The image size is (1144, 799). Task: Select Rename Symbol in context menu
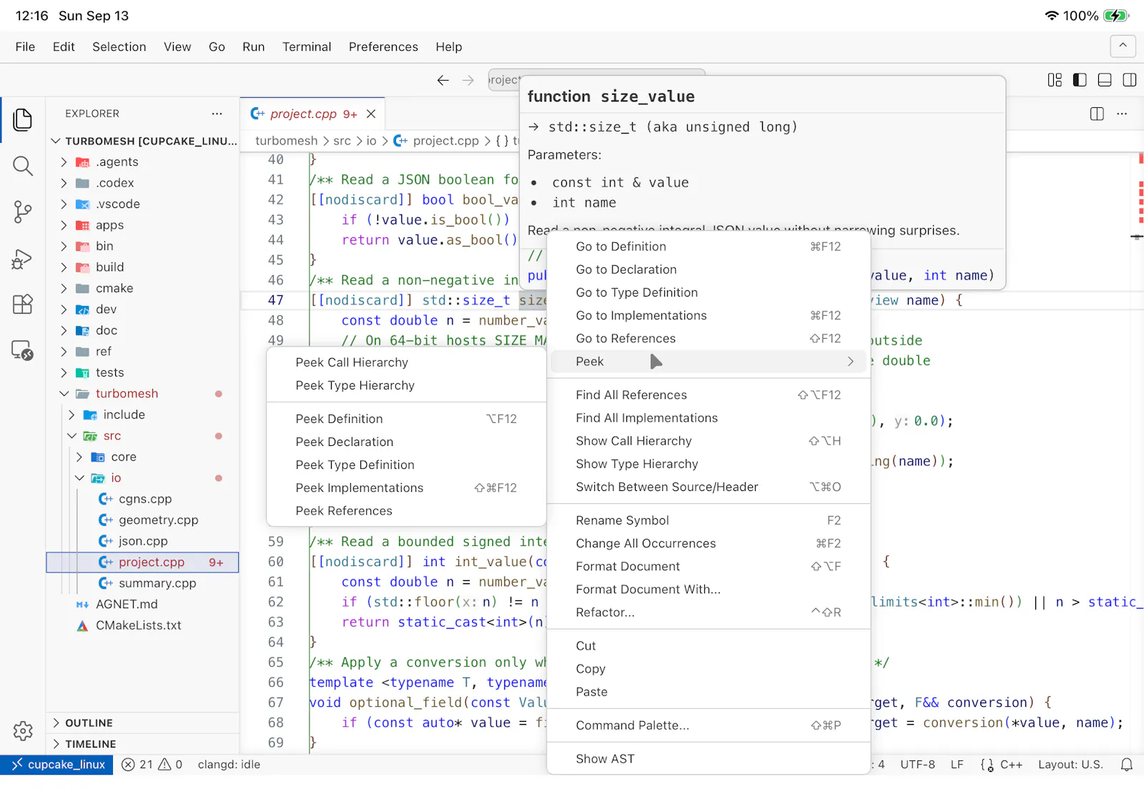(x=709, y=520)
